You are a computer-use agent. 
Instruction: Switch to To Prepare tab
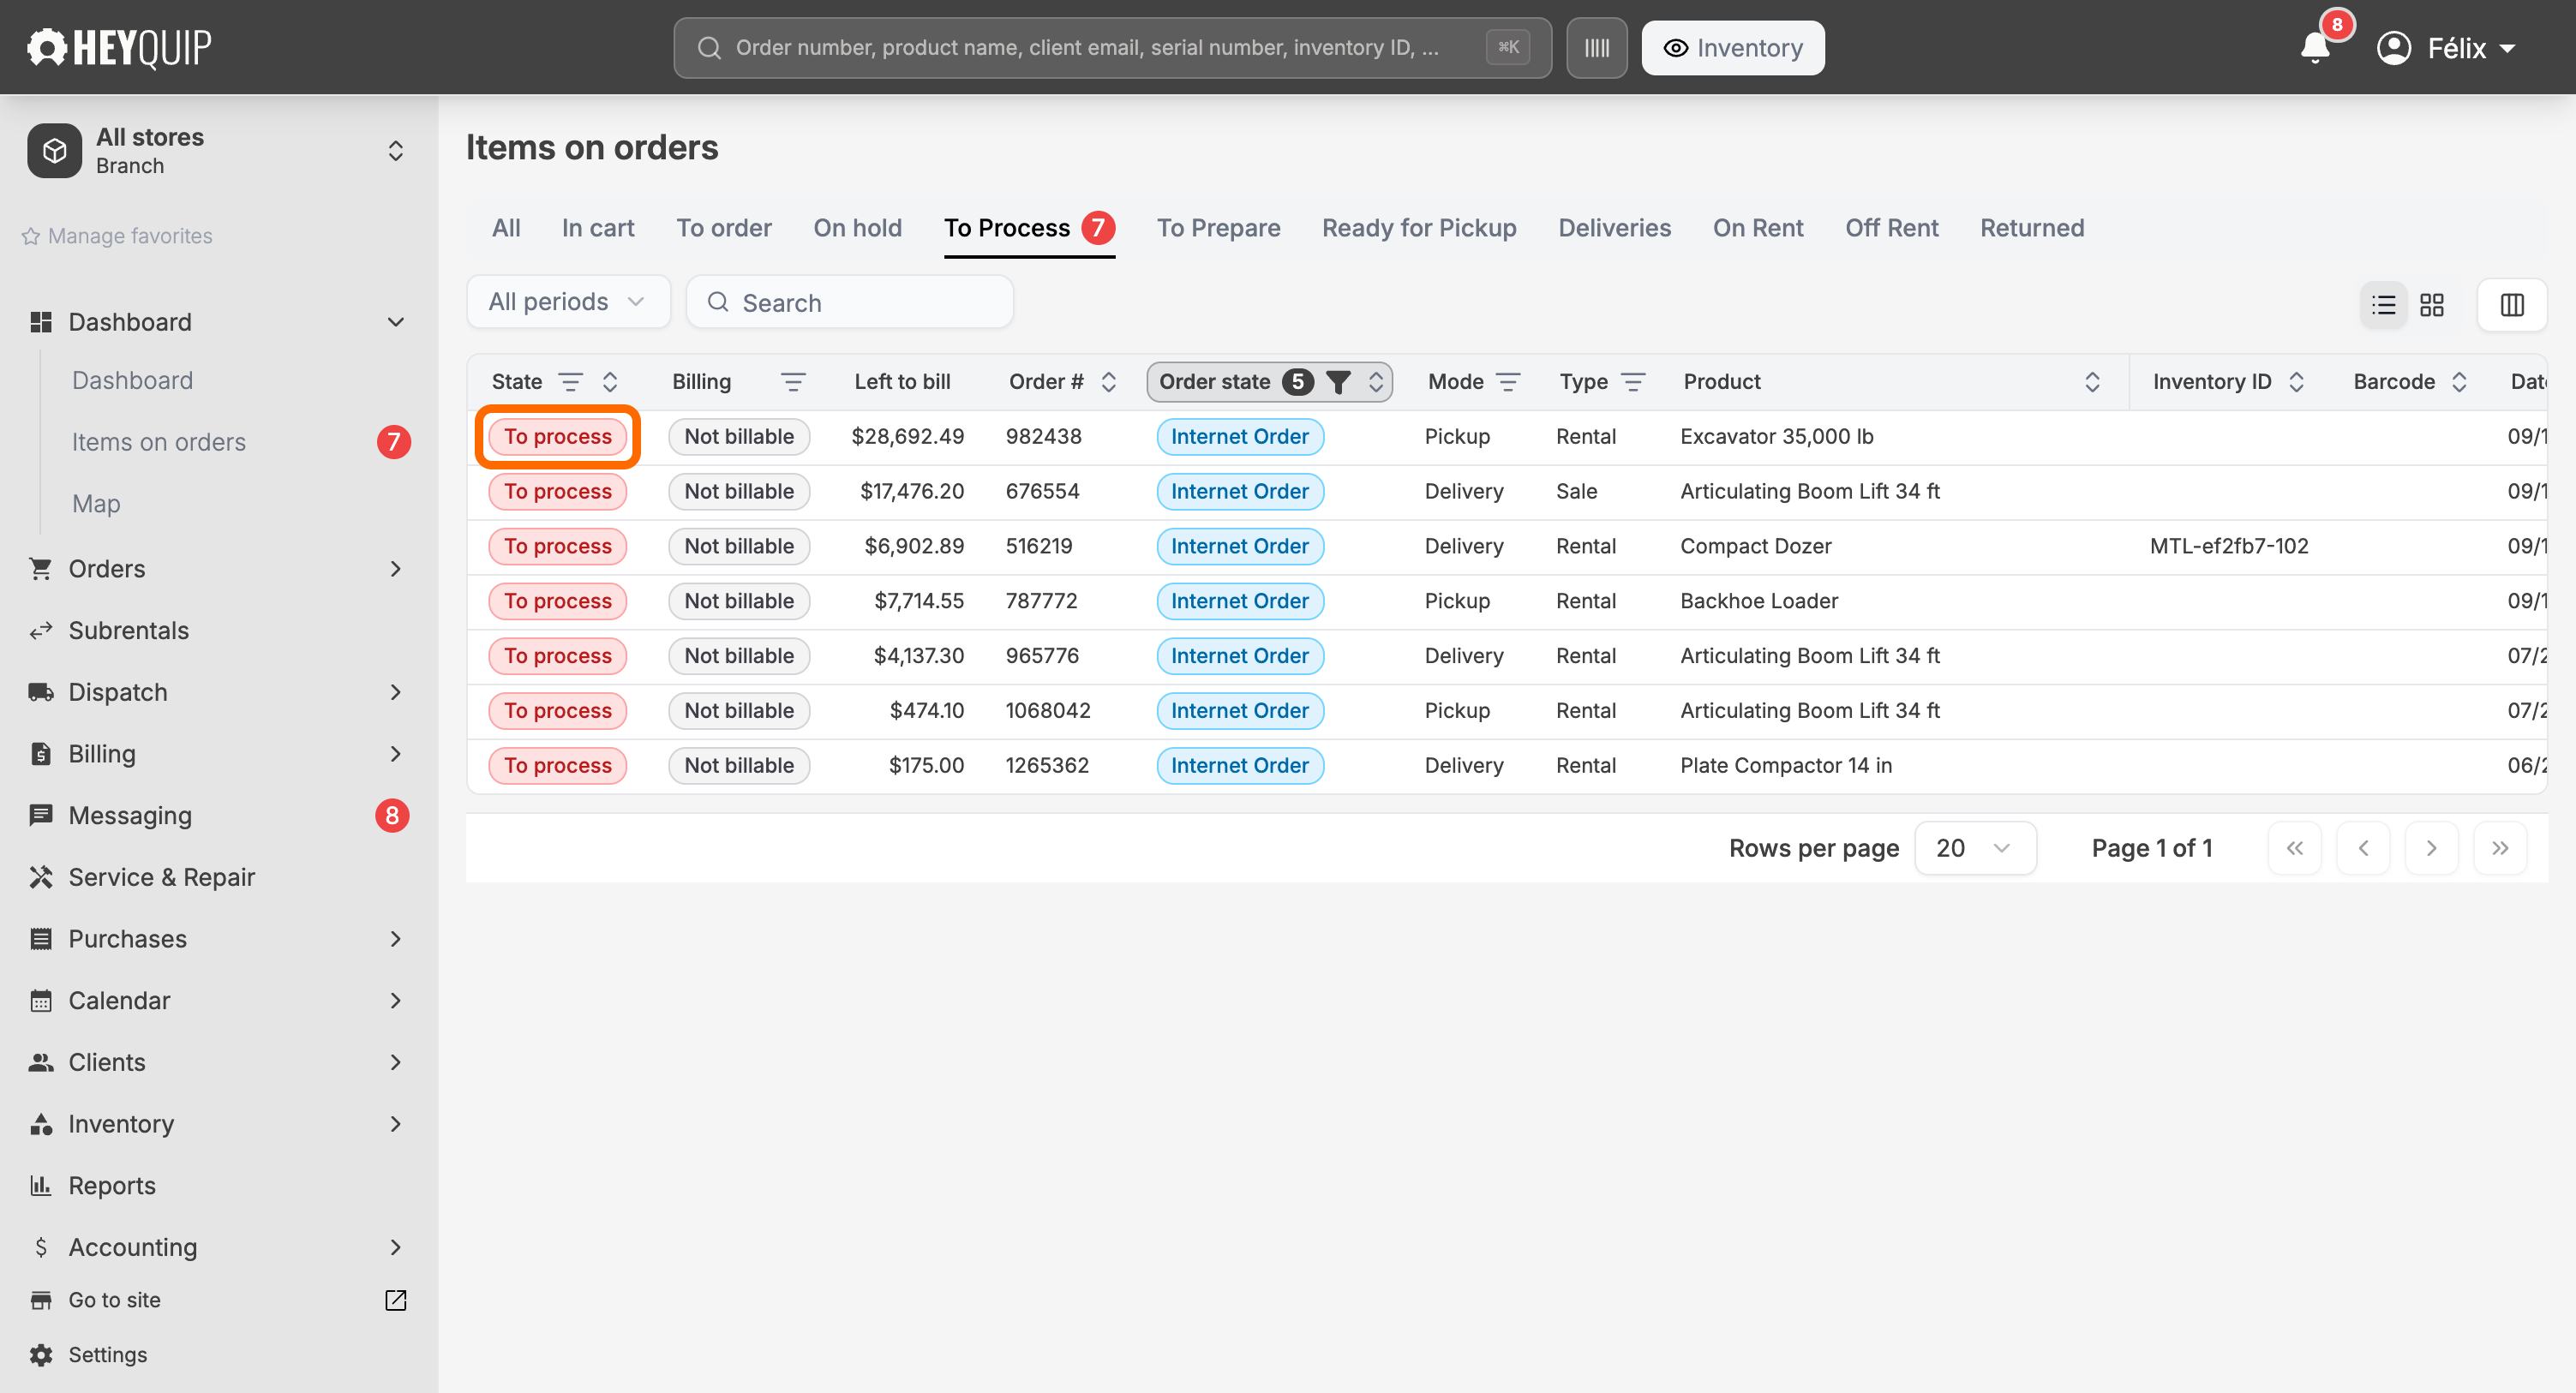[x=1218, y=228]
